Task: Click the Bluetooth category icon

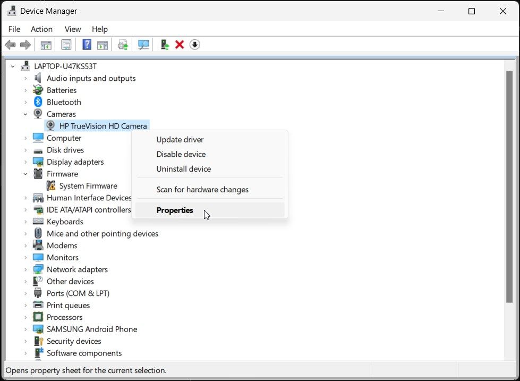Action: pos(38,102)
